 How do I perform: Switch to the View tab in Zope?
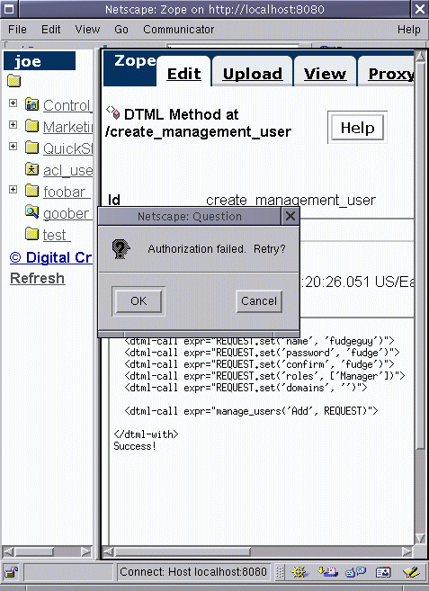(x=325, y=74)
